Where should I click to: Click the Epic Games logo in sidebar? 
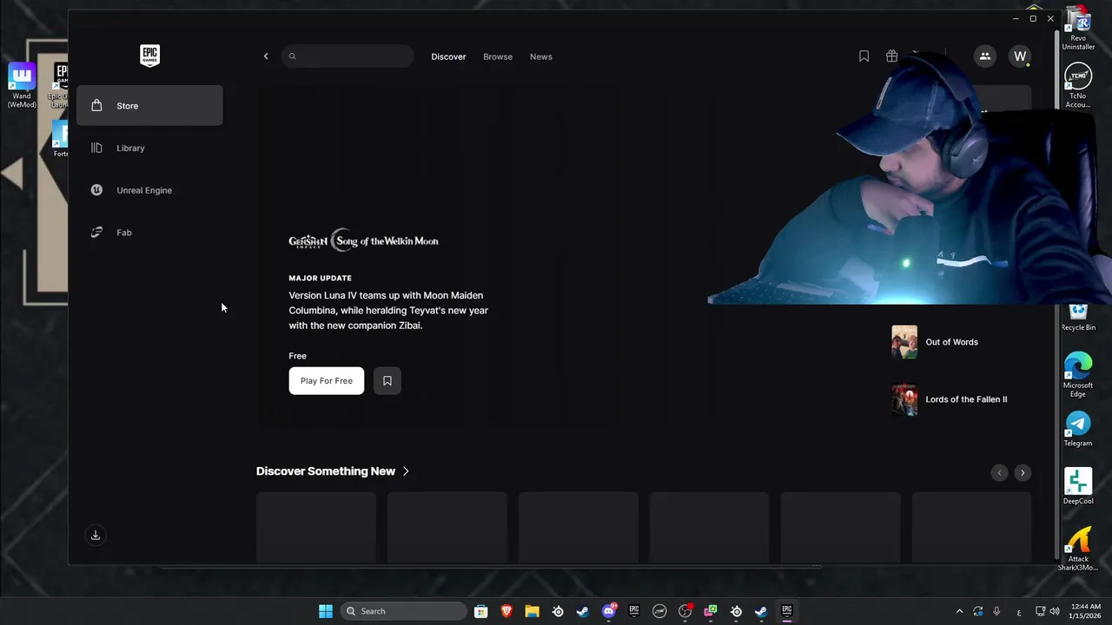click(149, 56)
